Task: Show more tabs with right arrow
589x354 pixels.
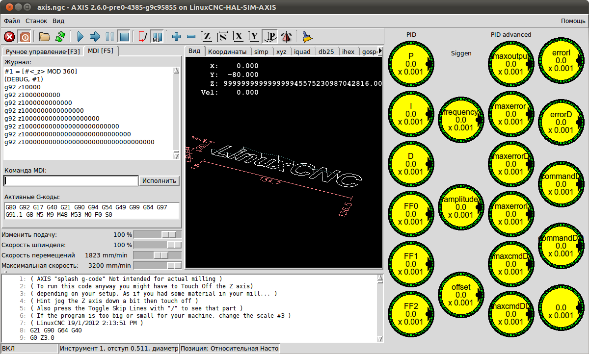Action: tap(379, 51)
